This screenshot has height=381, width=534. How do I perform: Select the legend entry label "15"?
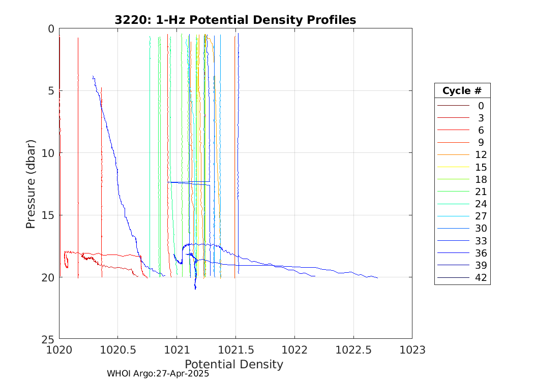[481, 167]
